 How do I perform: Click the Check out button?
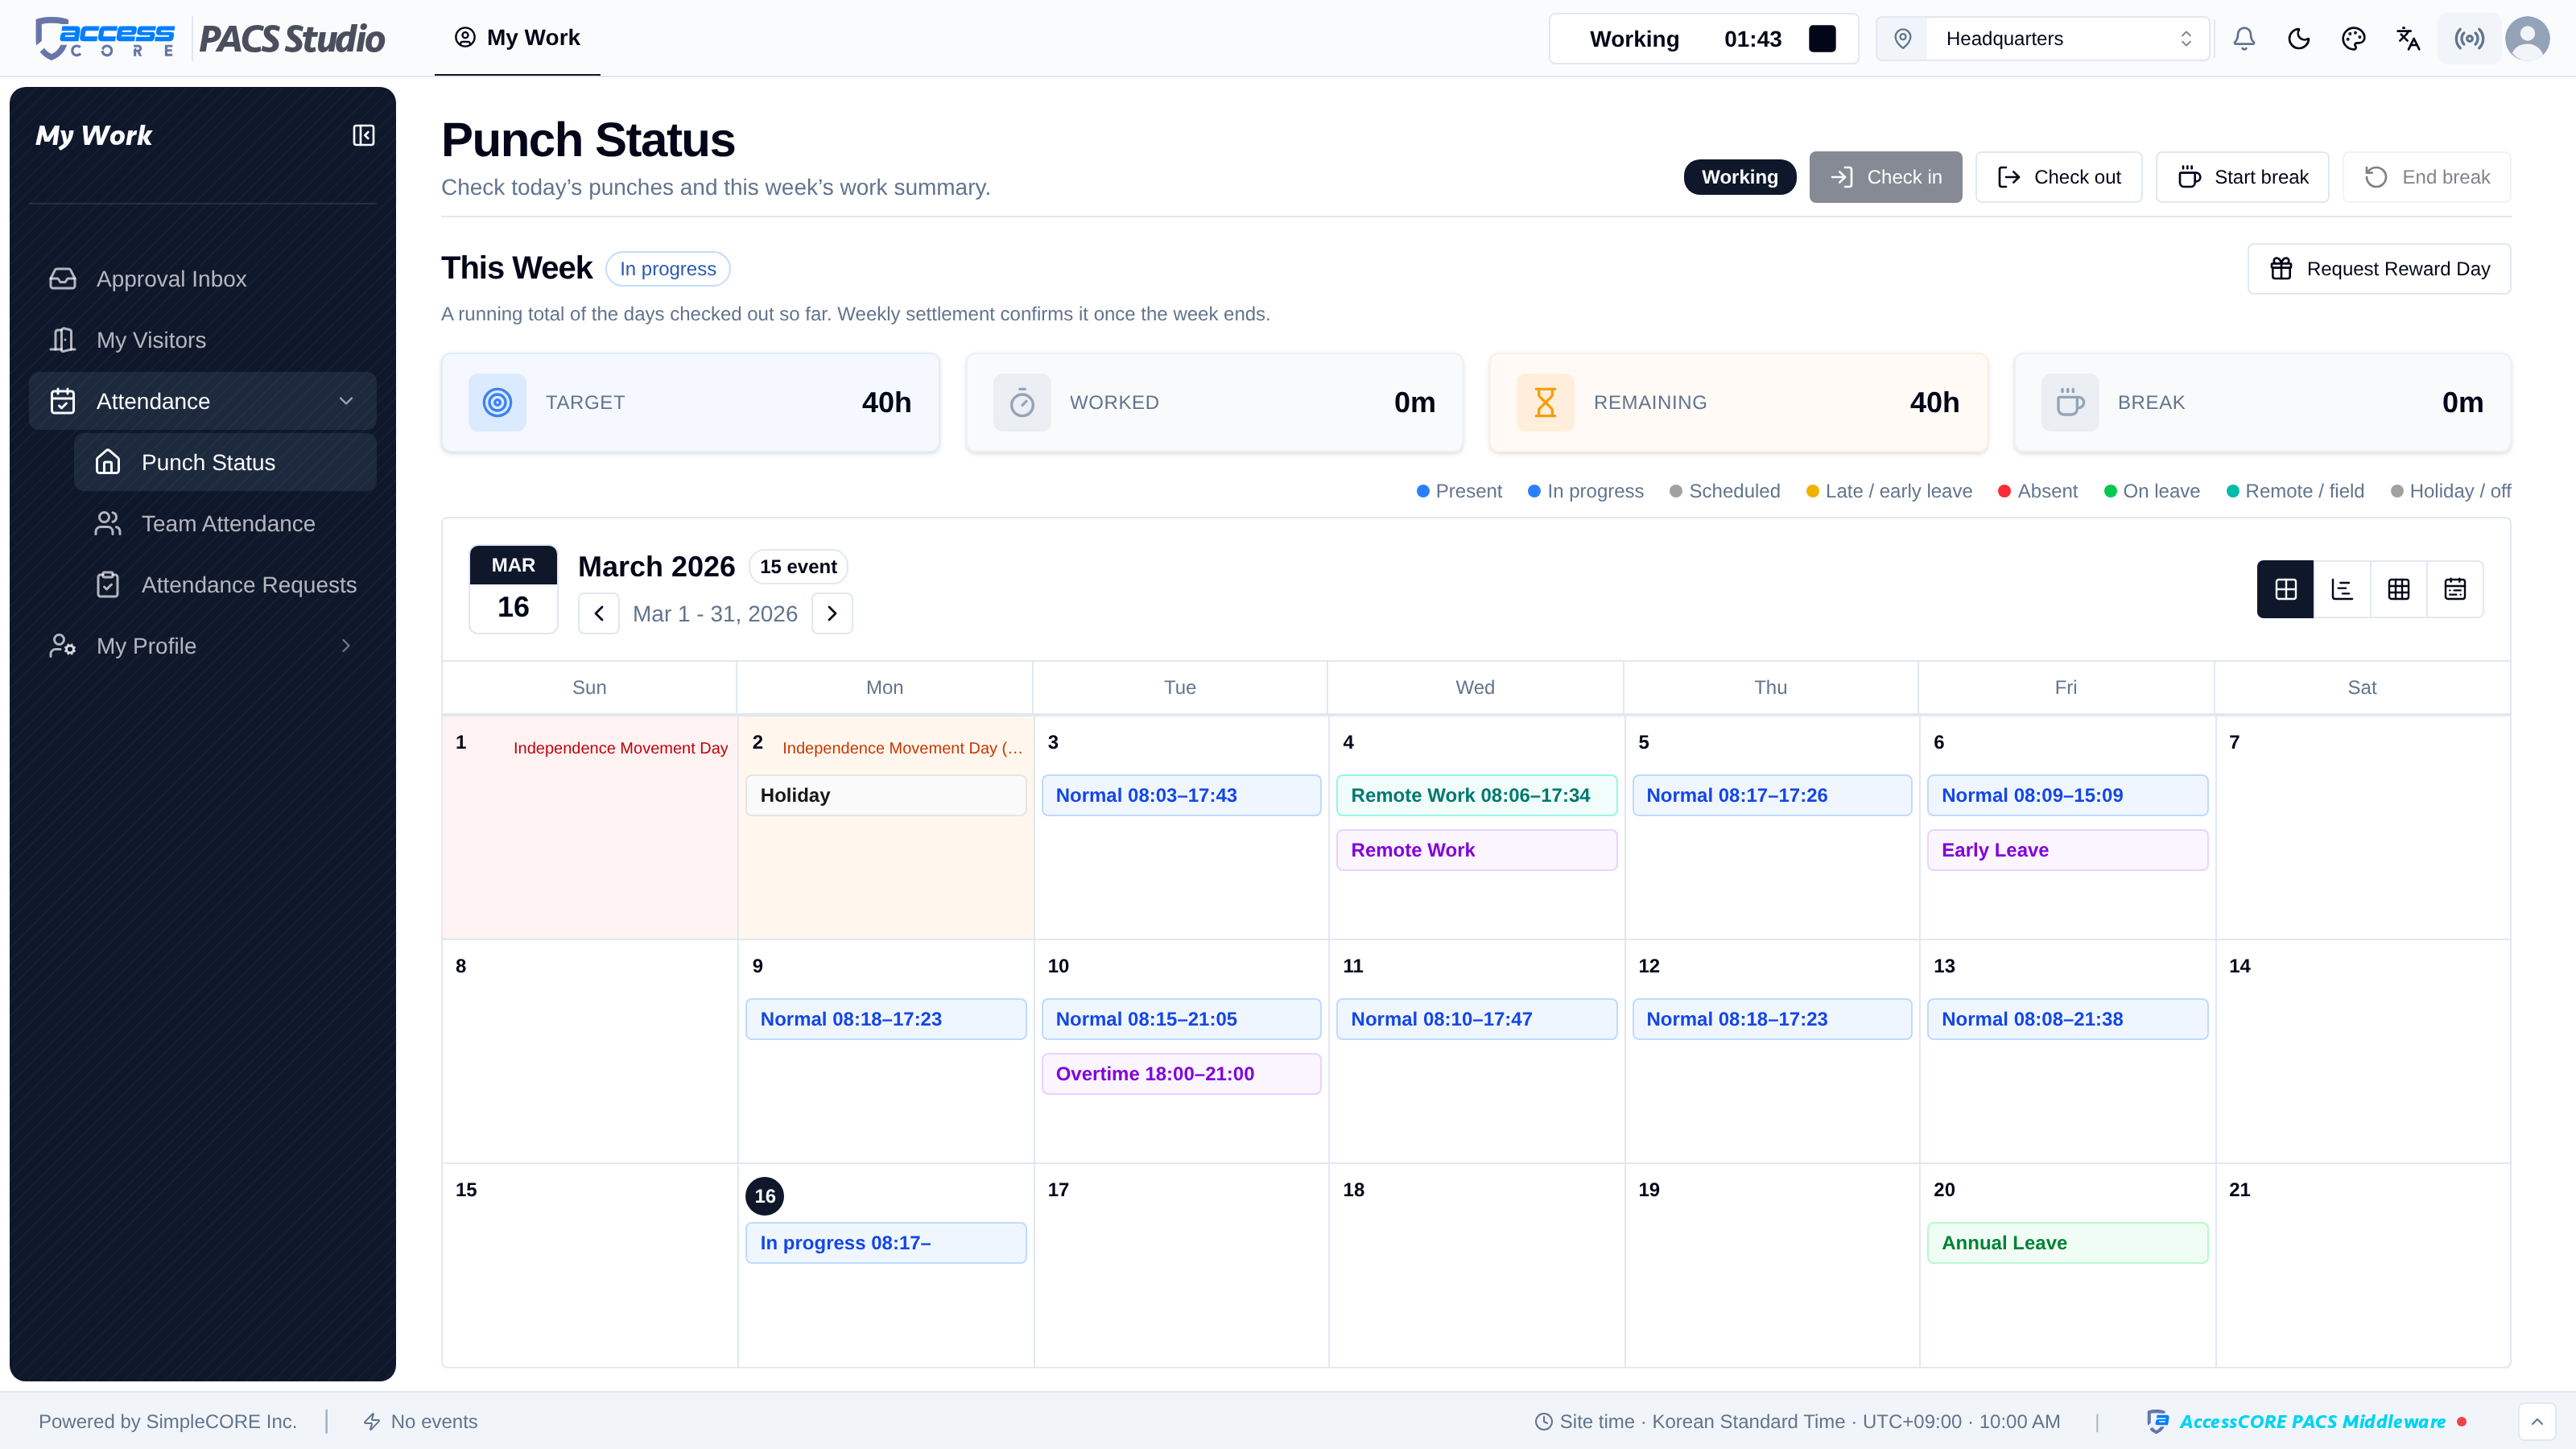(x=2058, y=177)
